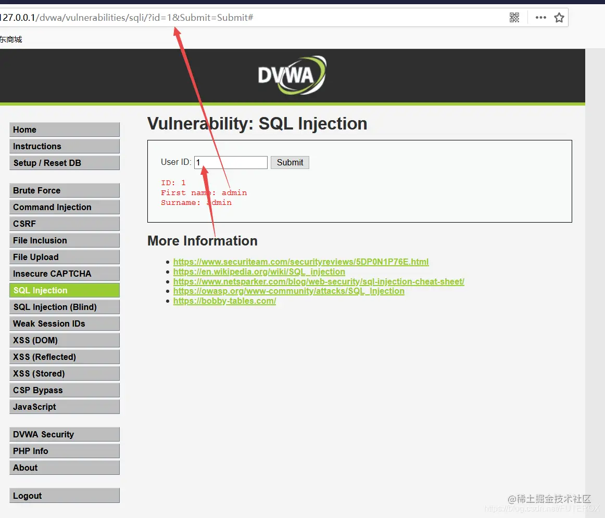Viewport: 605px width, 518px height.
Task: Click Logout in sidebar
Action: click(65, 496)
